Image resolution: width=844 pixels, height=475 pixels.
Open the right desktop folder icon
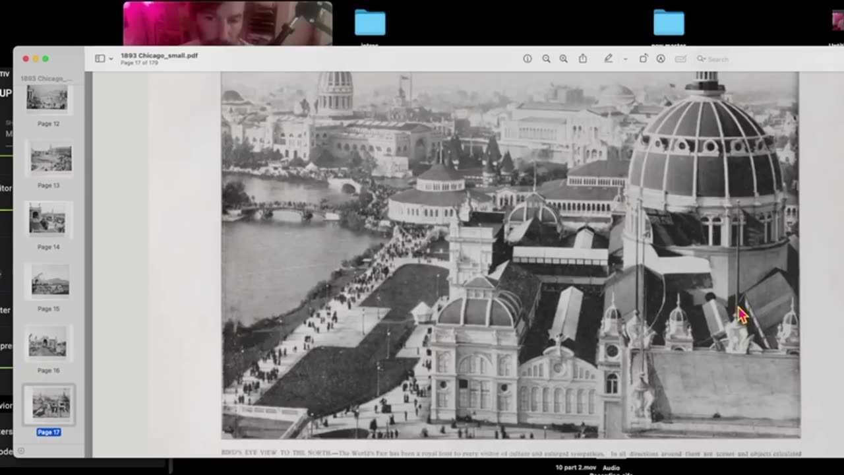click(x=669, y=22)
